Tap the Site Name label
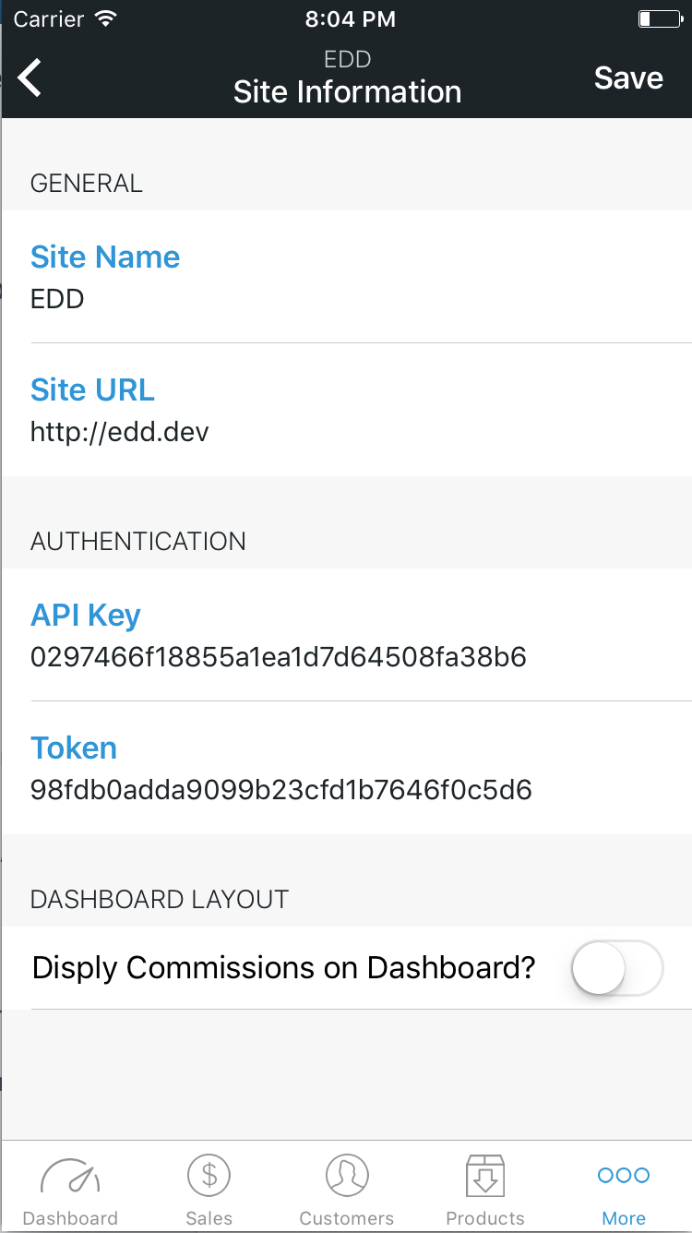Viewport: 692px width, 1233px height. (105, 257)
